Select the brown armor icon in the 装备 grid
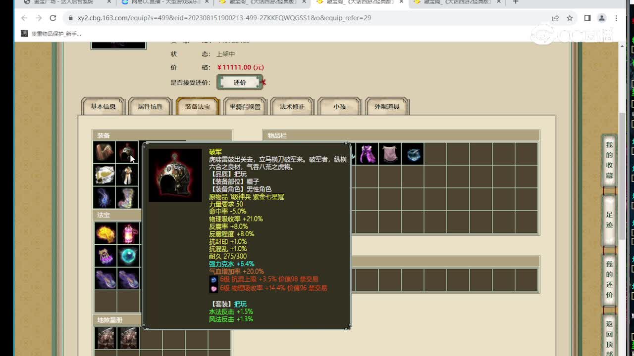The height and width of the screenshot is (356, 634). [x=105, y=152]
